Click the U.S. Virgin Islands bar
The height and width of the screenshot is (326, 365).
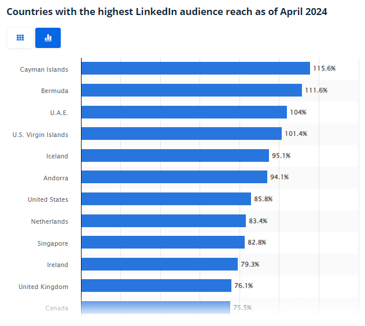tap(181, 134)
